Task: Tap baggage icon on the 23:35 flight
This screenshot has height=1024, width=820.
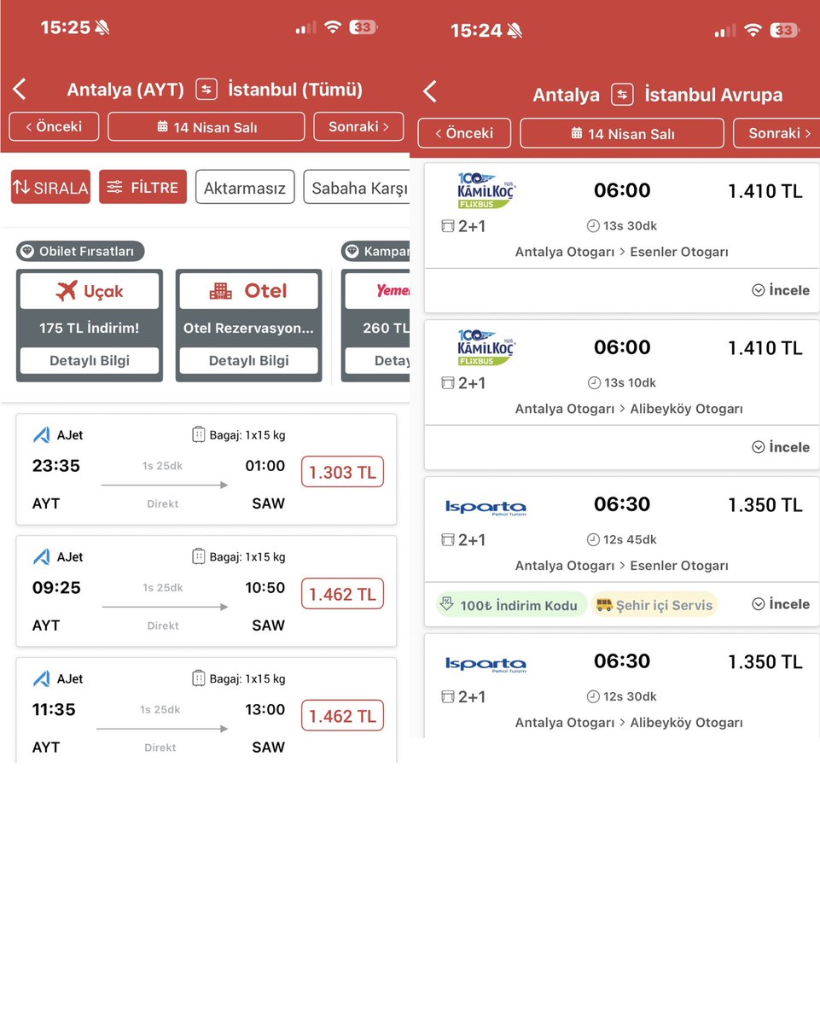Action: pos(199,435)
